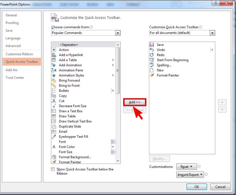
Task: Select the Draw Vertical Text Box icon
Action: point(54,121)
